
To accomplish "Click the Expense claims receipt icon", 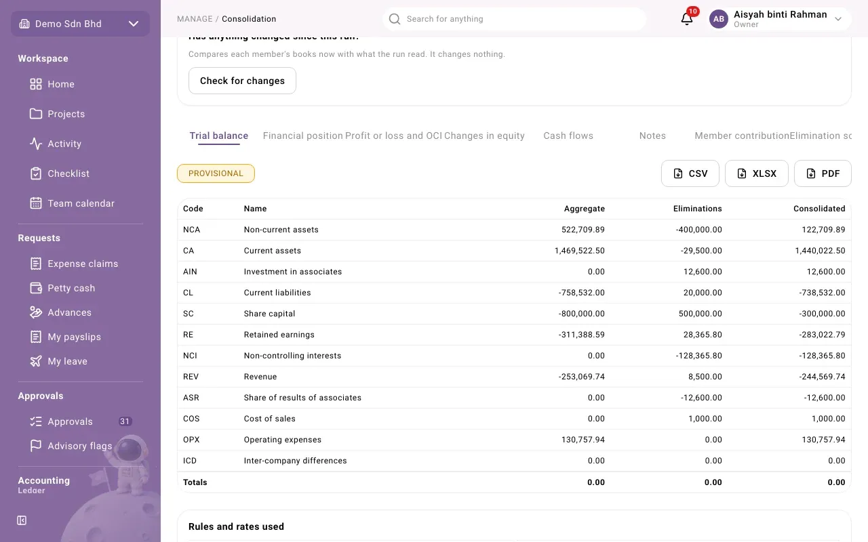I will pos(36,264).
